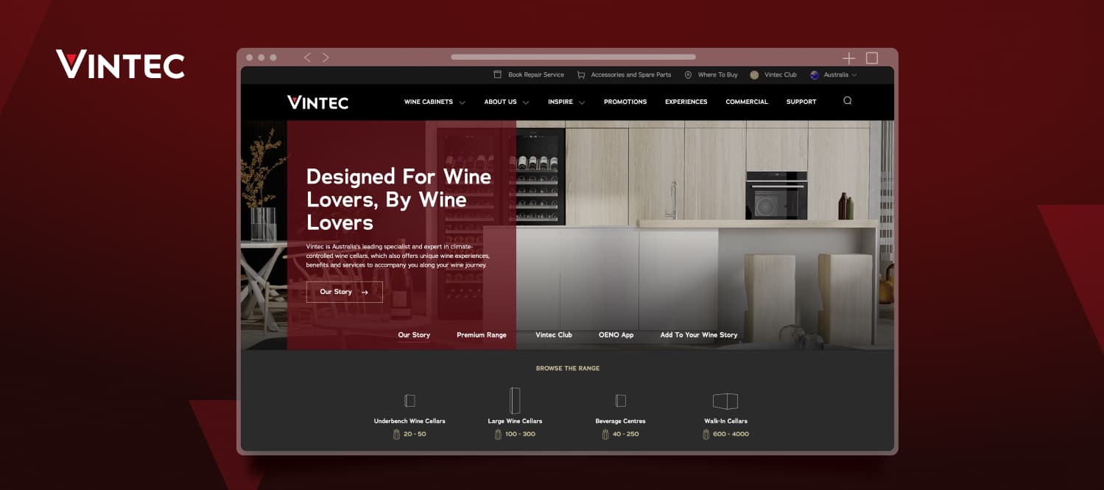Open the Commercial page link
Screen dimensions: 1104x490
[746, 102]
